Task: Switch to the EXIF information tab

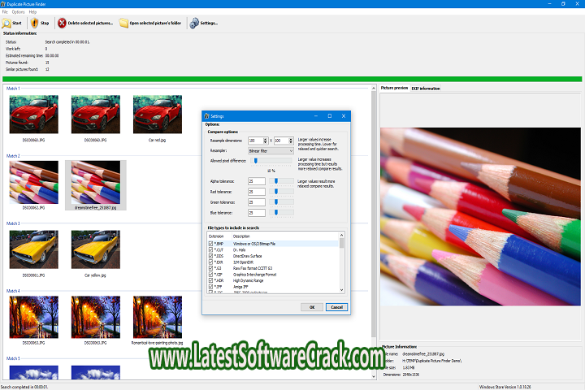Action: 426,89
